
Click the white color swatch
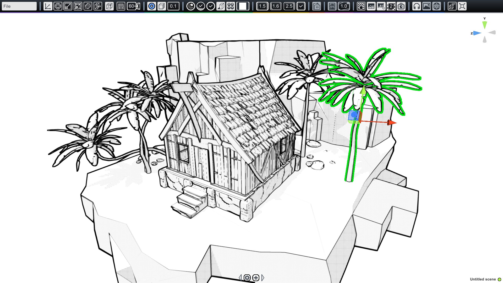(243, 6)
